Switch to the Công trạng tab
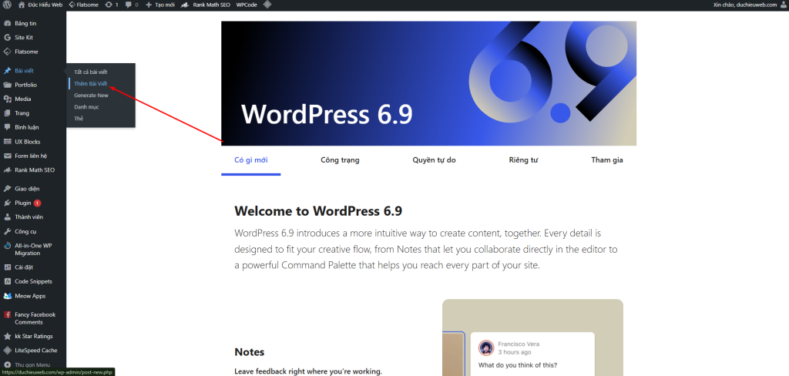Image resolution: width=789 pixels, height=376 pixels. [340, 160]
